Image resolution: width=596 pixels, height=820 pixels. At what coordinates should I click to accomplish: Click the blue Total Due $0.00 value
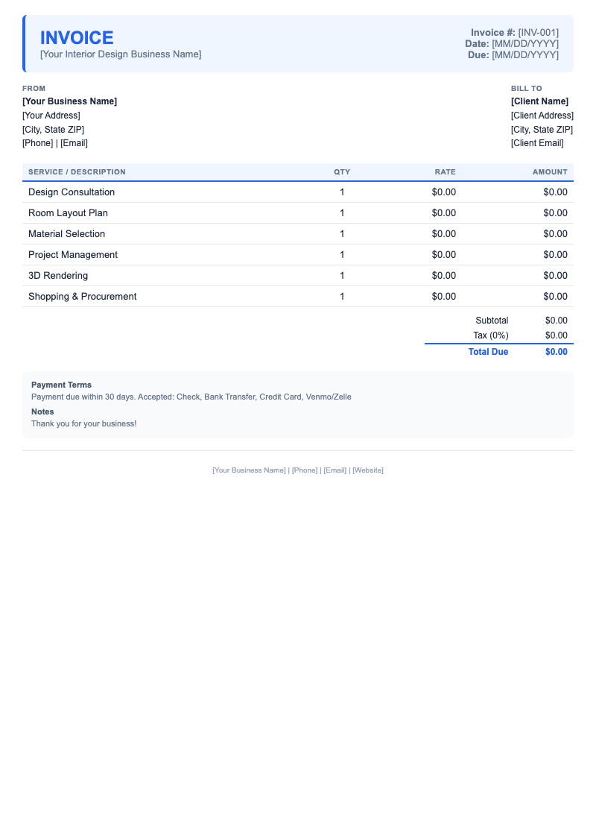(x=557, y=352)
